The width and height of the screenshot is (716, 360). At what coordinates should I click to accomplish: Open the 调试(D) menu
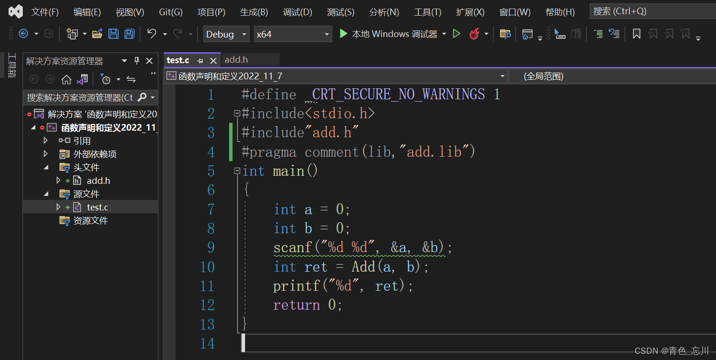pyautogui.click(x=298, y=12)
